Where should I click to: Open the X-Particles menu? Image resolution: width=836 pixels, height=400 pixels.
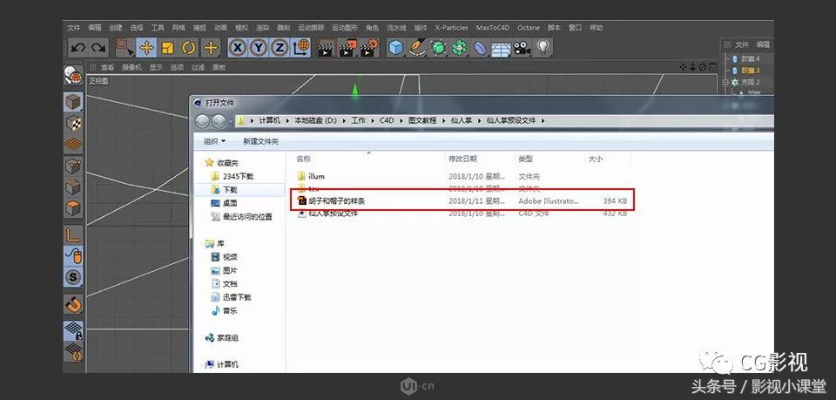pyautogui.click(x=452, y=28)
